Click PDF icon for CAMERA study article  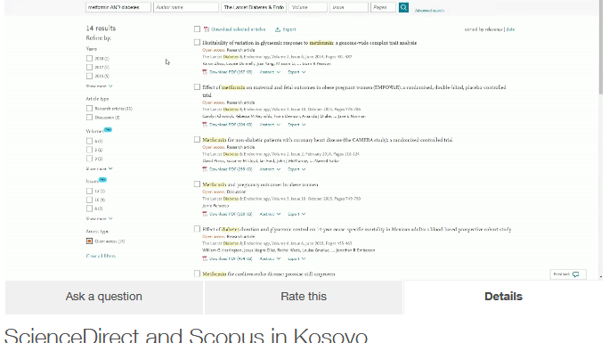click(205, 169)
